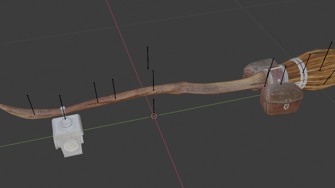
Task: Select the bone touching the saddlebag top
Action: 283,75
